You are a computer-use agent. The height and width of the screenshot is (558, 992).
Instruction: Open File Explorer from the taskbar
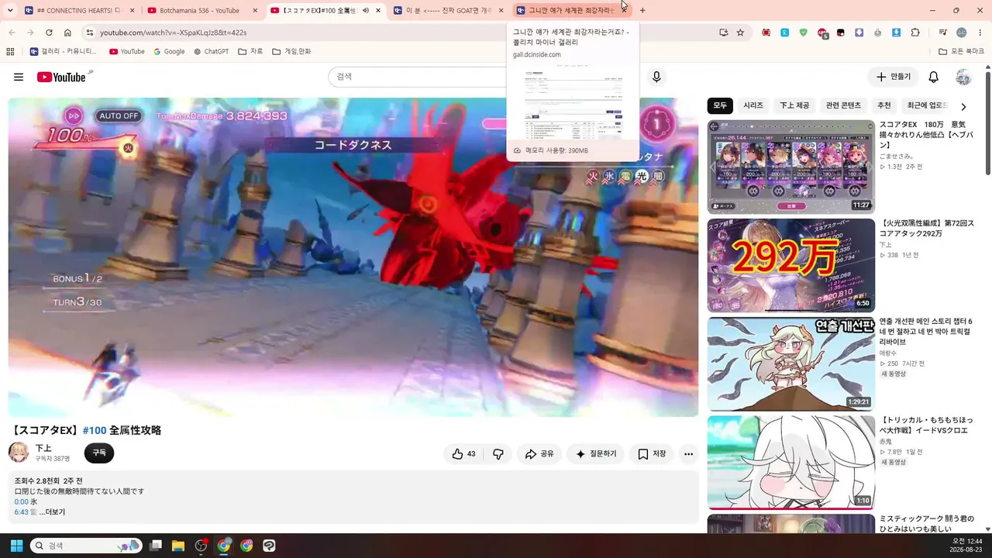point(178,546)
